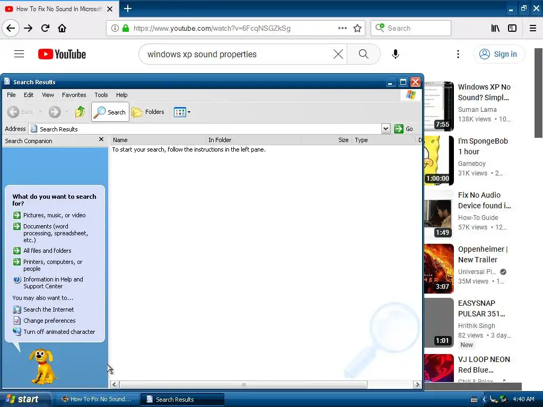
Task: Open page actions three-dot menu in address bar
Action: (342, 28)
